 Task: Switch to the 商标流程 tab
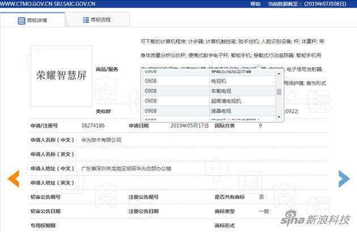tap(97, 20)
